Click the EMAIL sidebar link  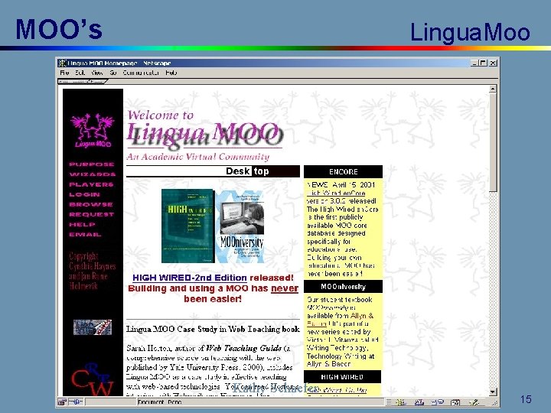(85, 234)
